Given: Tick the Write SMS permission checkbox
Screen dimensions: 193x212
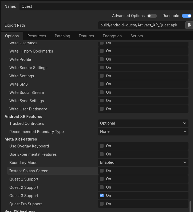Looking at the screenshot, I should pos(102,84).
